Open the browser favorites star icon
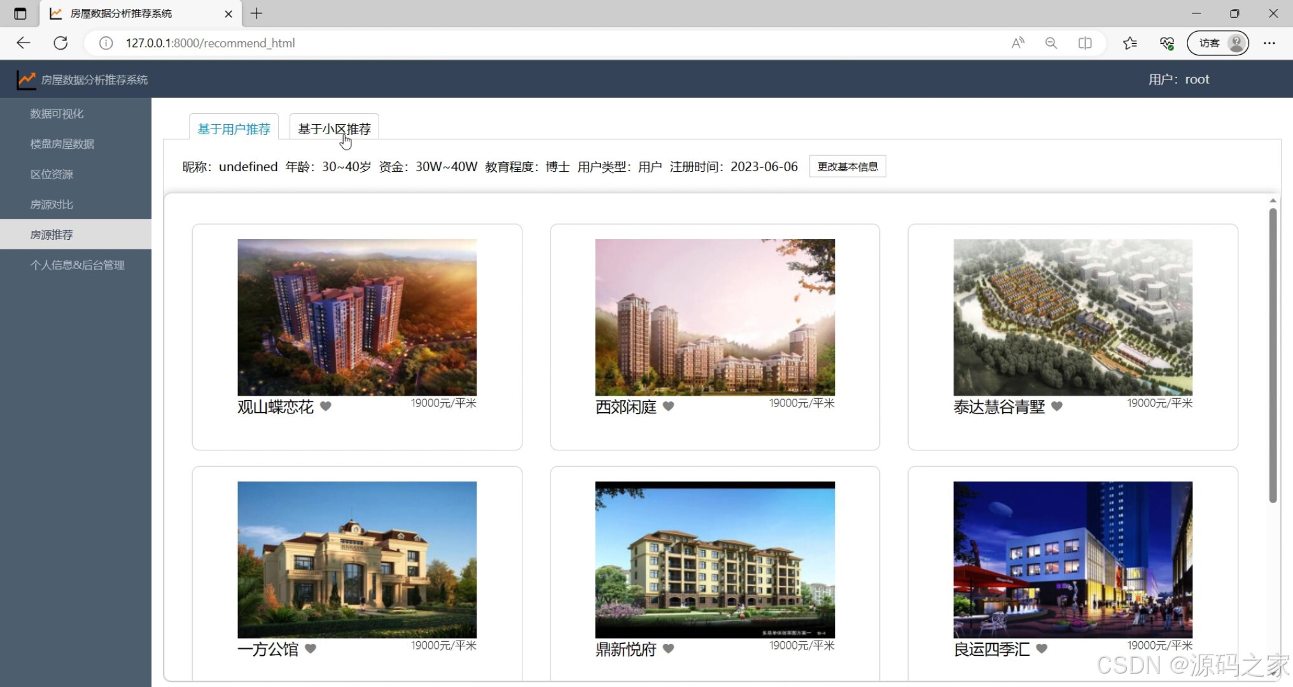 [1130, 43]
